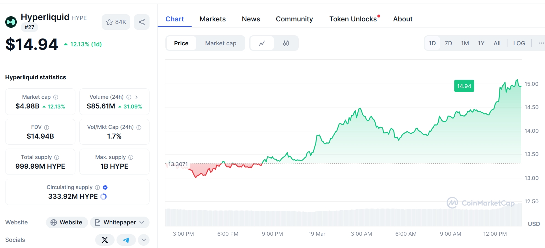Select the 1D time range
Image resolution: width=545 pixels, height=248 pixels.
432,43
